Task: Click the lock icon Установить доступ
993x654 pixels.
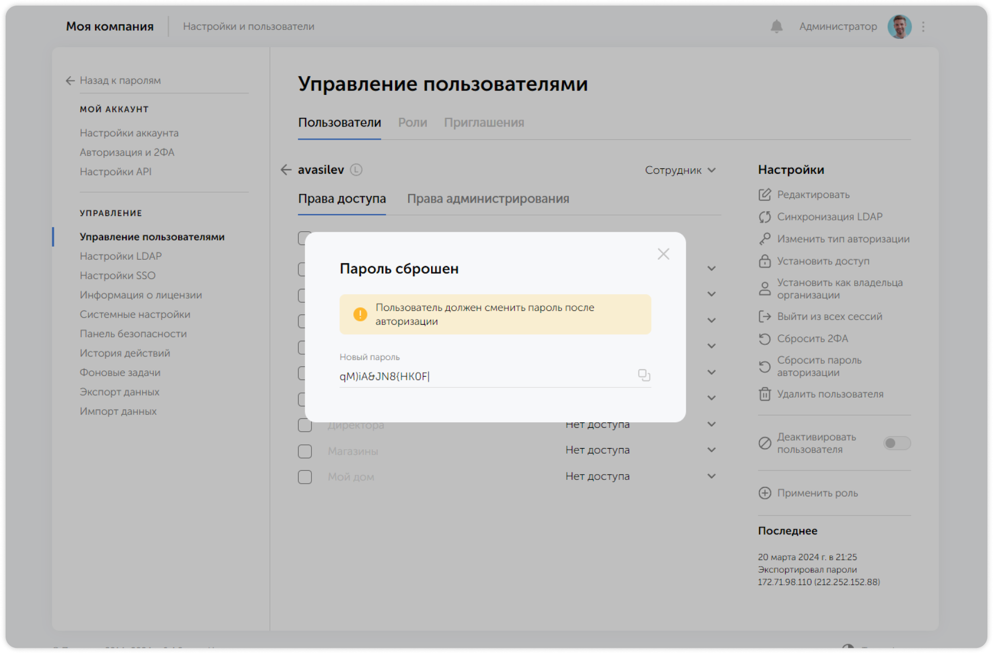Action: (x=765, y=261)
